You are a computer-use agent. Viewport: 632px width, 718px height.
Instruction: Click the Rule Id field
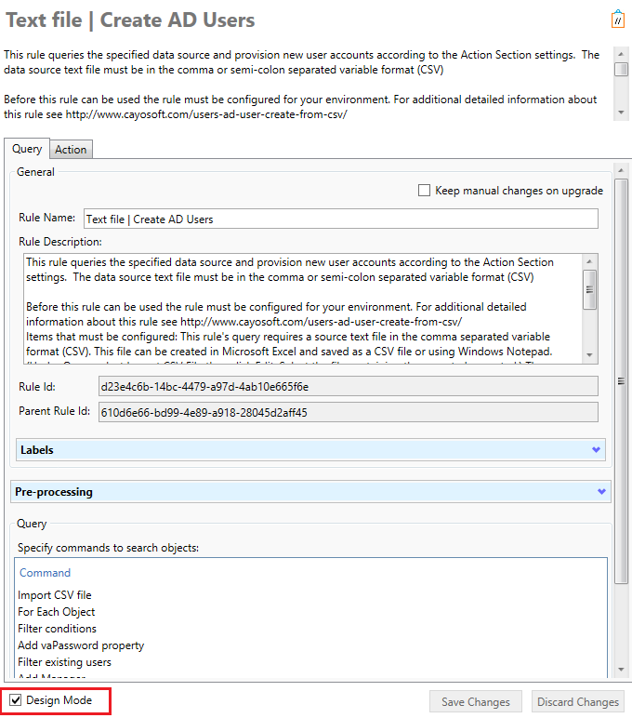349,387
